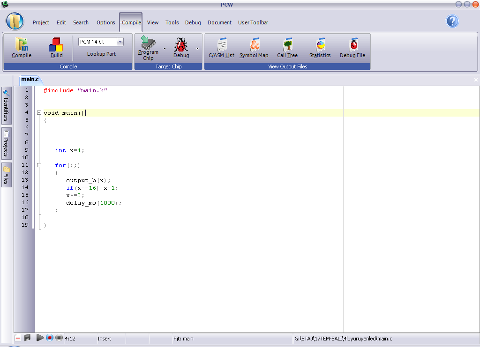Click the Insert mode indicator in status bar
Viewport: 480px width, 347px height.
click(105, 339)
